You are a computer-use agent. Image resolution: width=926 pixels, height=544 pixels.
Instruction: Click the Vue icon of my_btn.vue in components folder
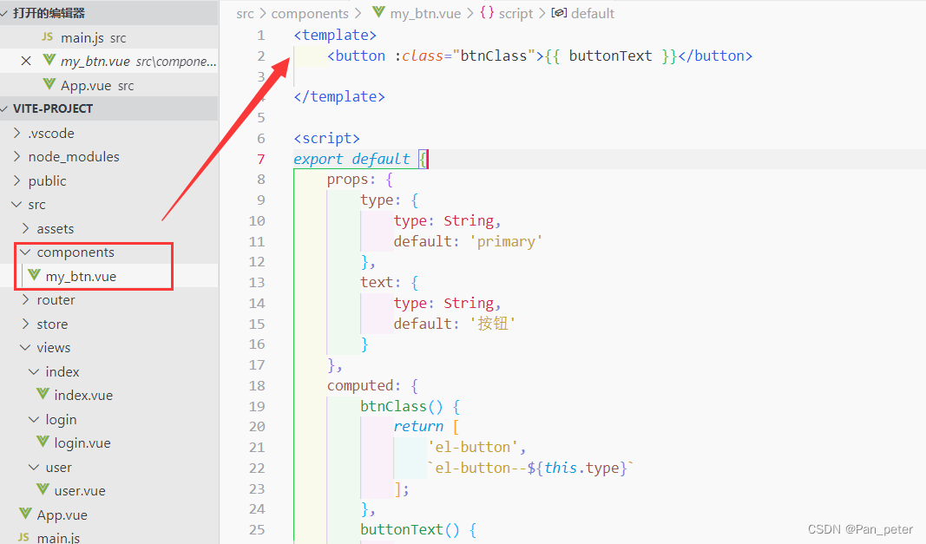(x=34, y=275)
